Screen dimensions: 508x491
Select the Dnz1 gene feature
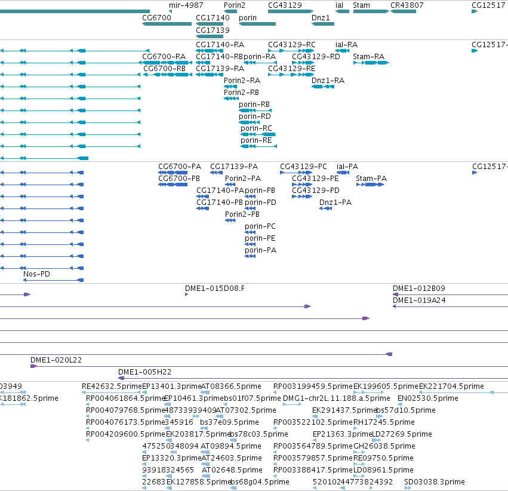point(323,24)
